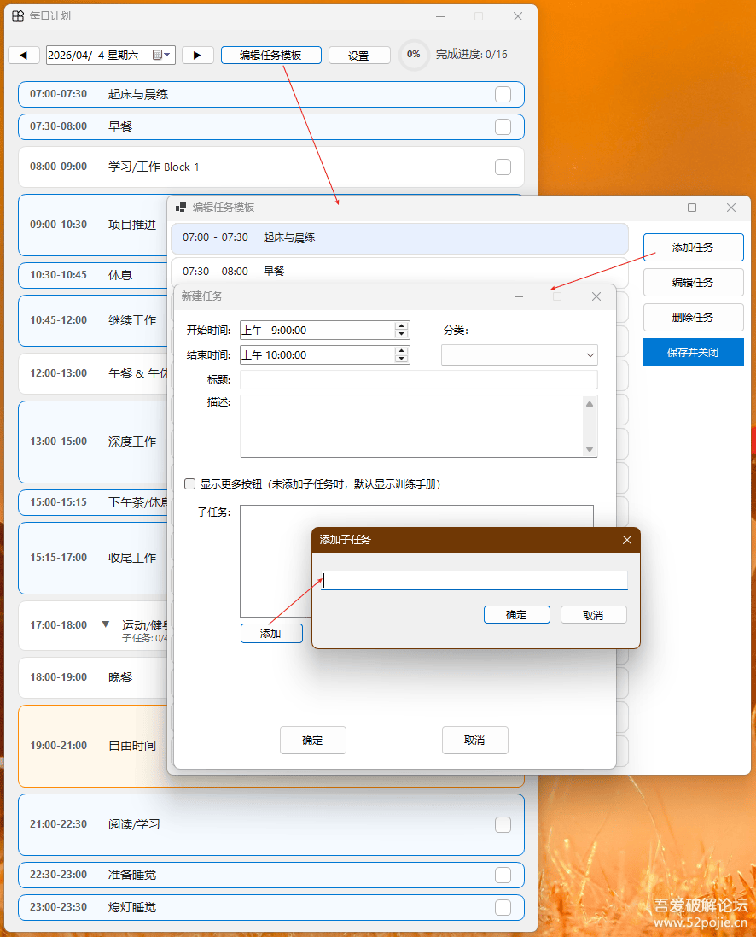The width and height of the screenshot is (756, 937).
Task: Select 07:30 - 08:00 早餐 template row
Action: (x=399, y=272)
